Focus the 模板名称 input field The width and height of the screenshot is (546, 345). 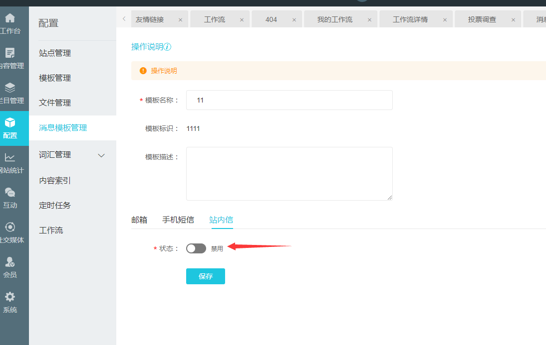pyautogui.click(x=289, y=100)
